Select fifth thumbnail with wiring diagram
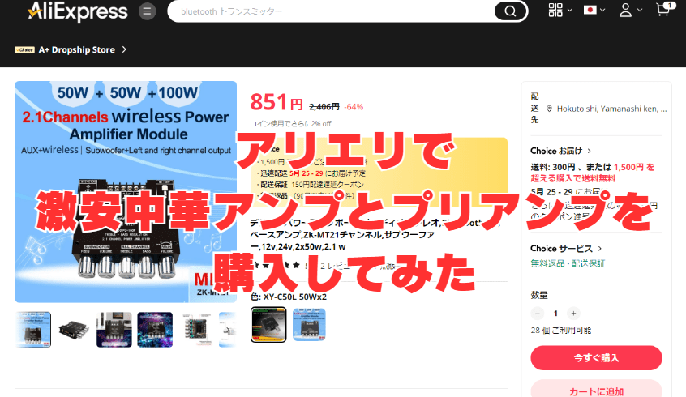Viewport: 686px width, 397px height. tap(195, 329)
